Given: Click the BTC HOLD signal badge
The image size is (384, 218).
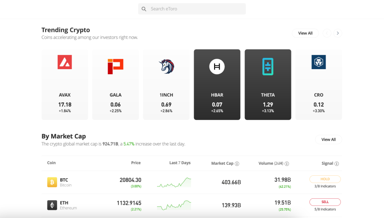Looking at the screenshot, I should 325,179.
